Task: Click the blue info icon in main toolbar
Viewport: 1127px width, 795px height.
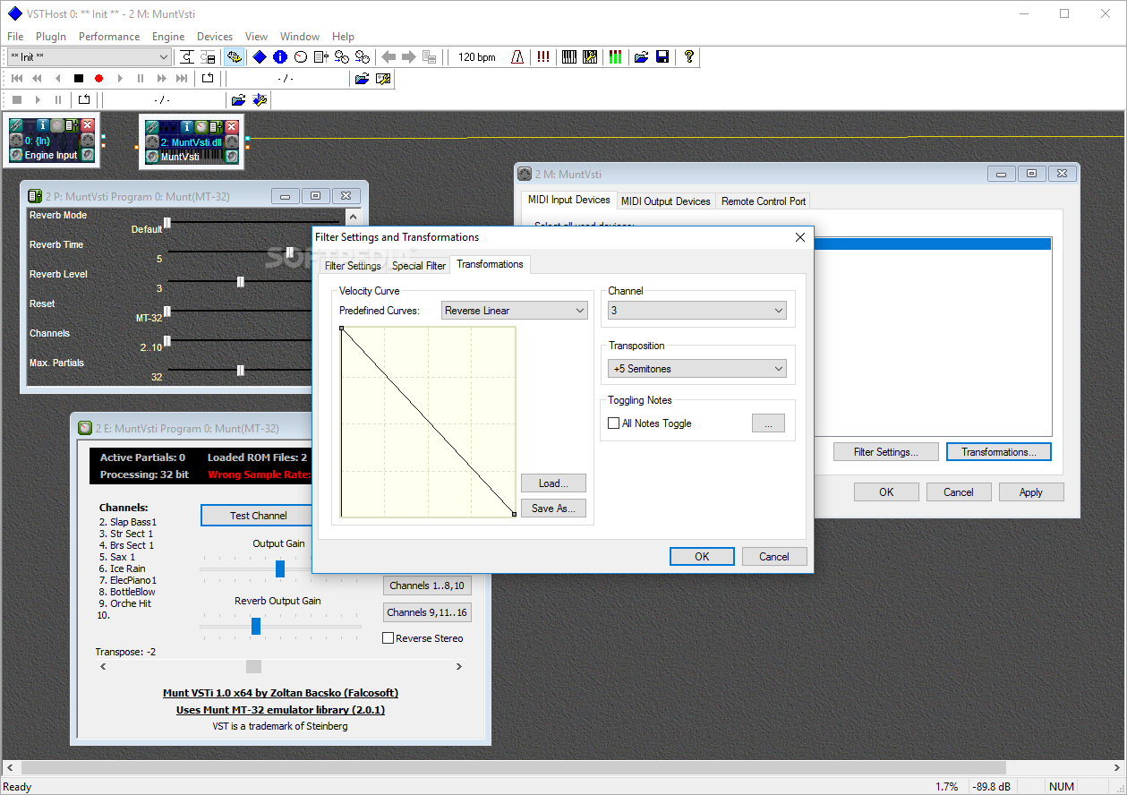Action: click(280, 56)
